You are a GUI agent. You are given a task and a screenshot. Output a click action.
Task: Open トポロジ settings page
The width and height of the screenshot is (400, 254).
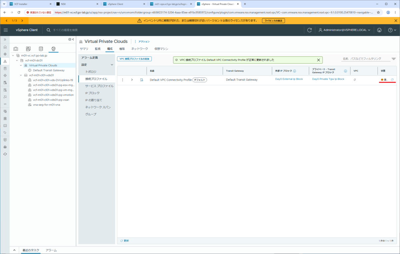pos(91,72)
